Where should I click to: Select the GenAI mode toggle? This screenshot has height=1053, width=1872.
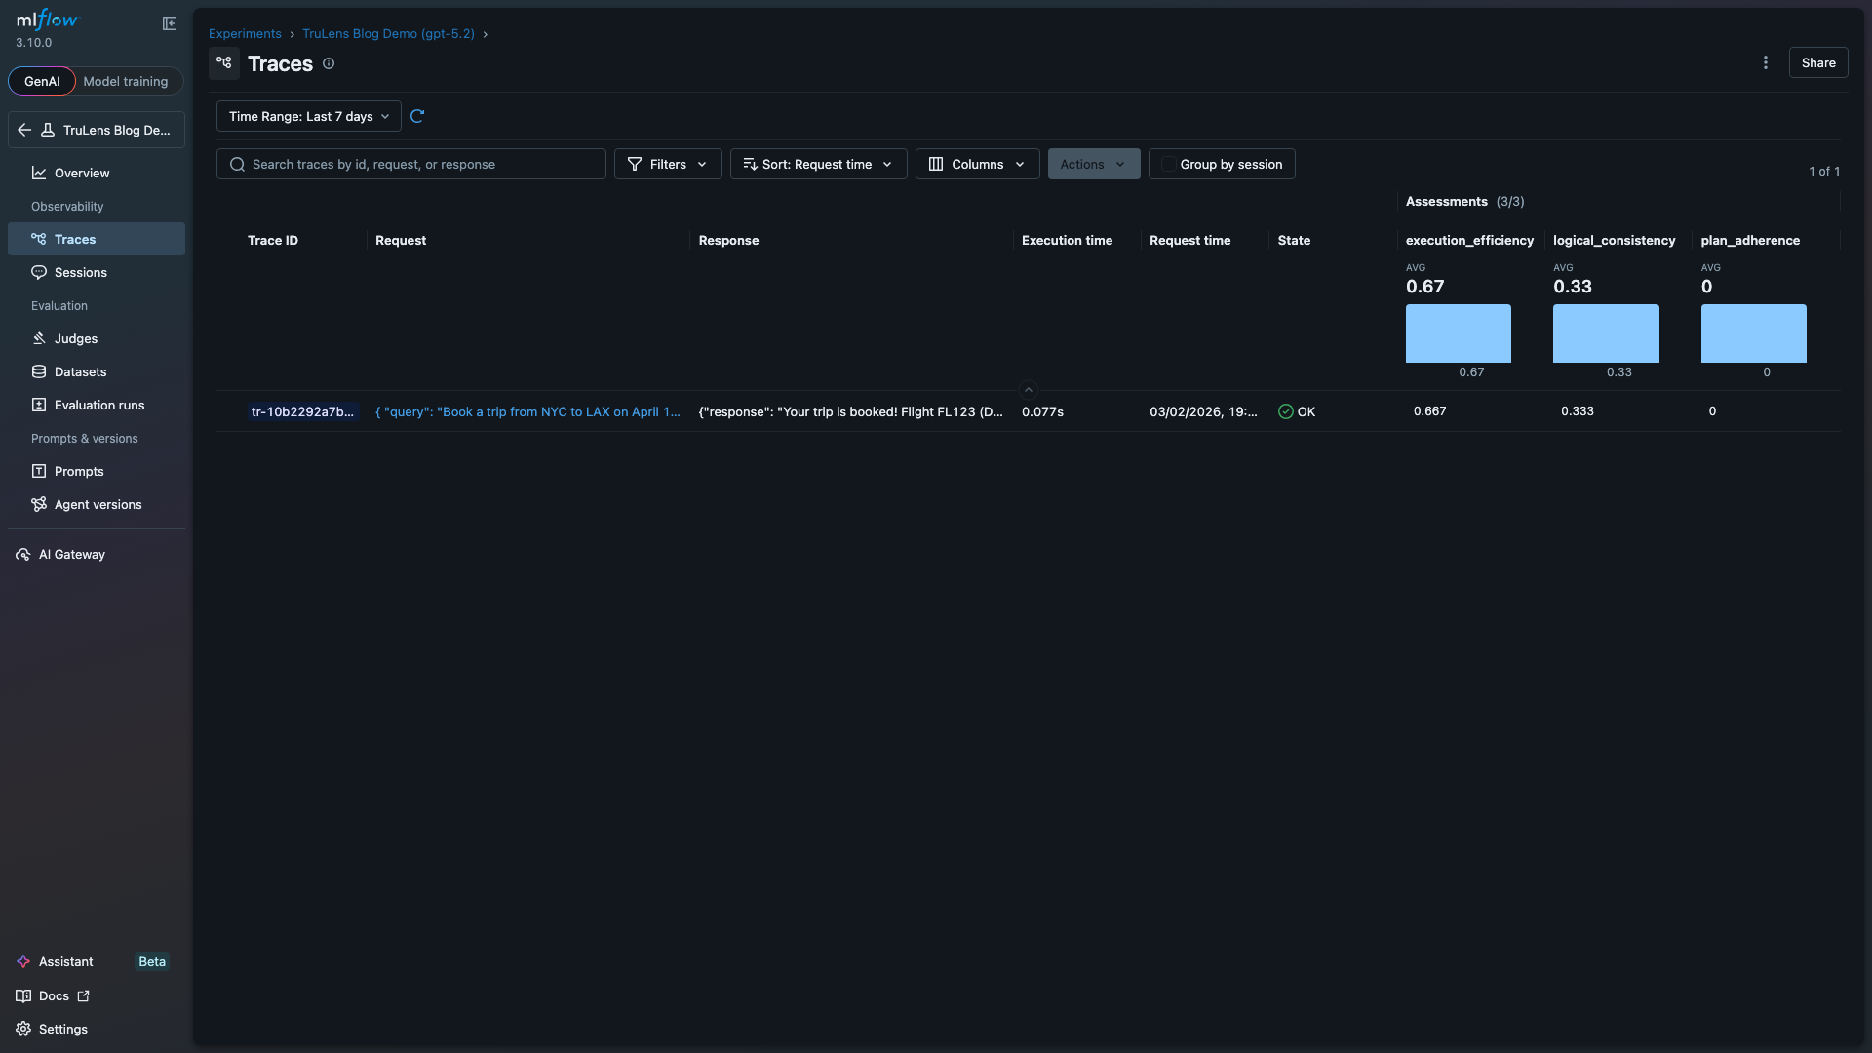[x=42, y=81]
